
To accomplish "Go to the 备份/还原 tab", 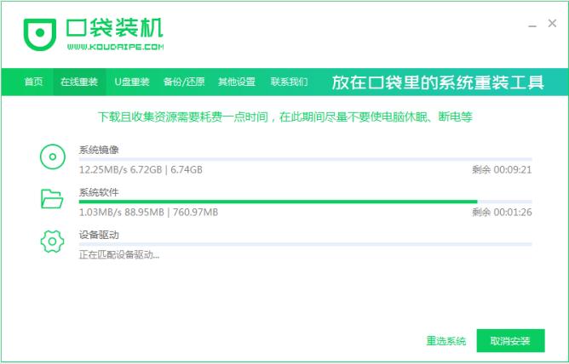I will 184,82.
